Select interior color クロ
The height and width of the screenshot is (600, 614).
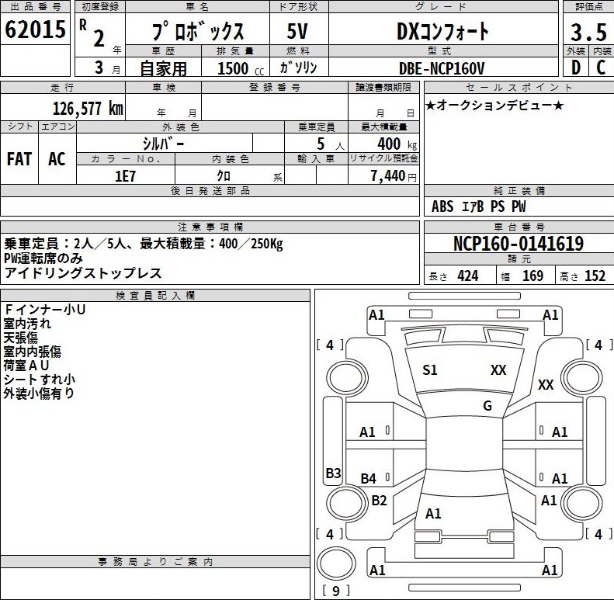tap(224, 176)
